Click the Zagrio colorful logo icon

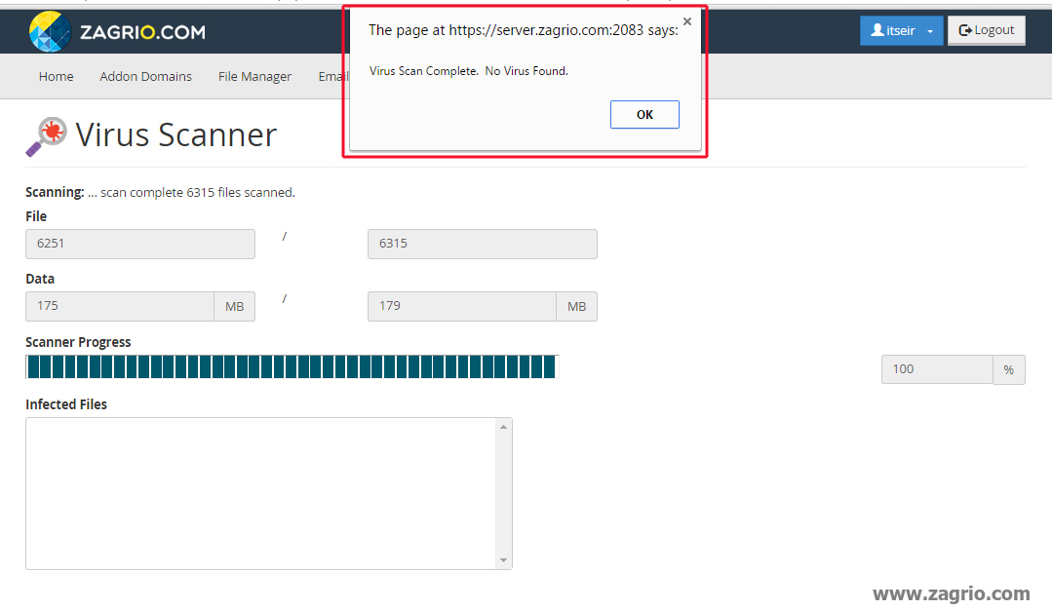click(51, 31)
